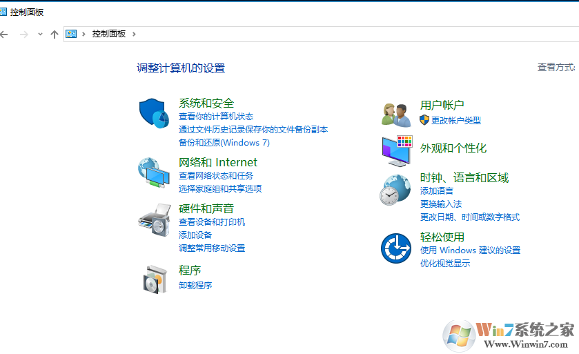Screen dimensions: 579x354
Task: Open 使用 Windows 建议的设置 link
Action: (470, 250)
